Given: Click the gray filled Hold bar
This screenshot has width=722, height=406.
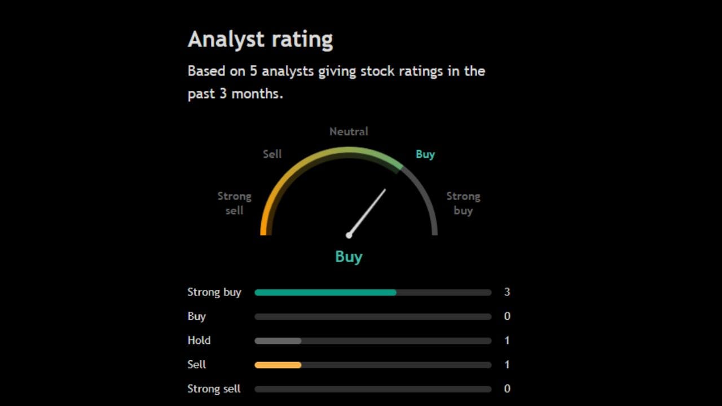Looking at the screenshot, I should pyautogui.click(x=278, y=341).
